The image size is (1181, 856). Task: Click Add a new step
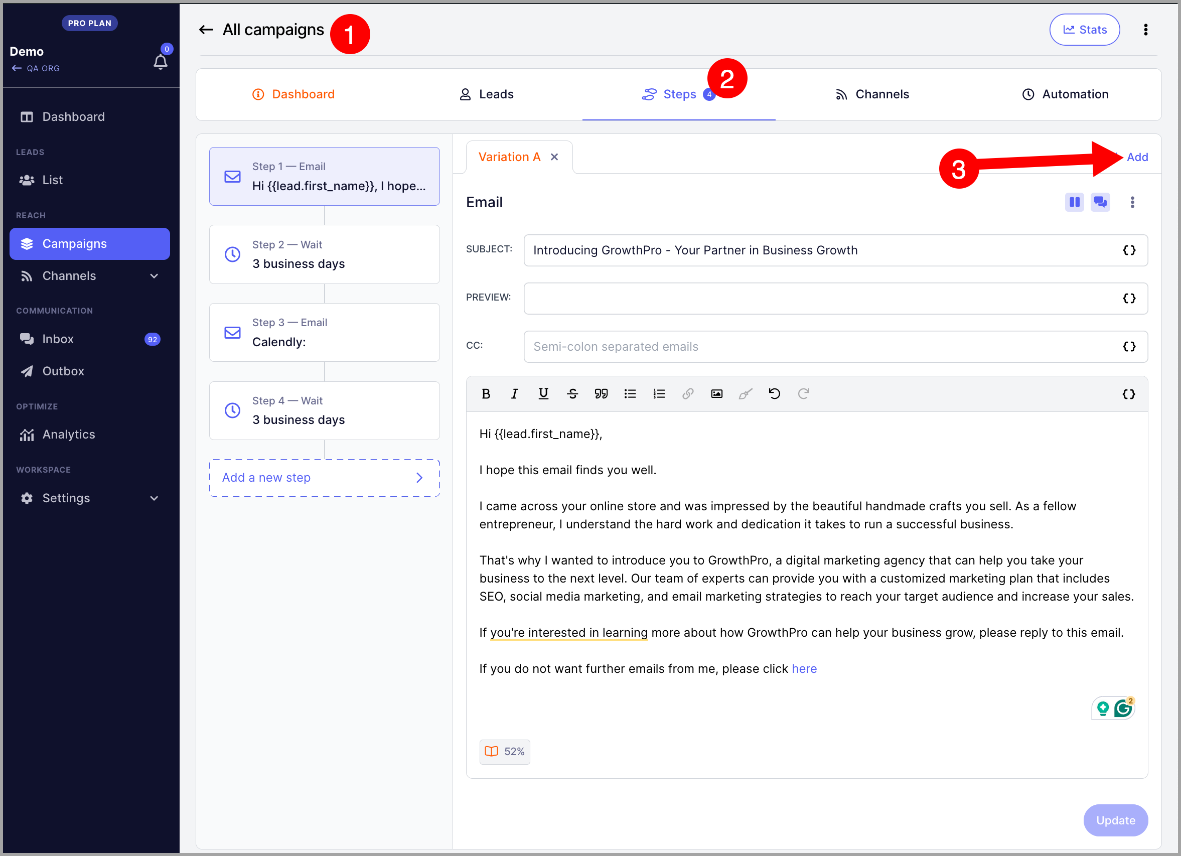(x=325, y=478)
